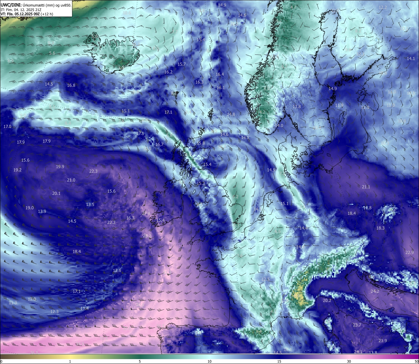Click the 16.4 value label

tap(220, 74)
